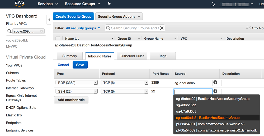Switch to the Tags tab
Image resolution: width=264 pixels, height=136 pixels.
[163, 56]
